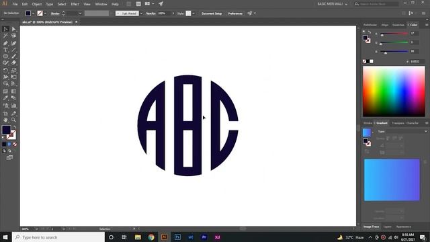This screenshot has height=242, width=430.
Task: Click the Windows search box
Action: (58, 237)
